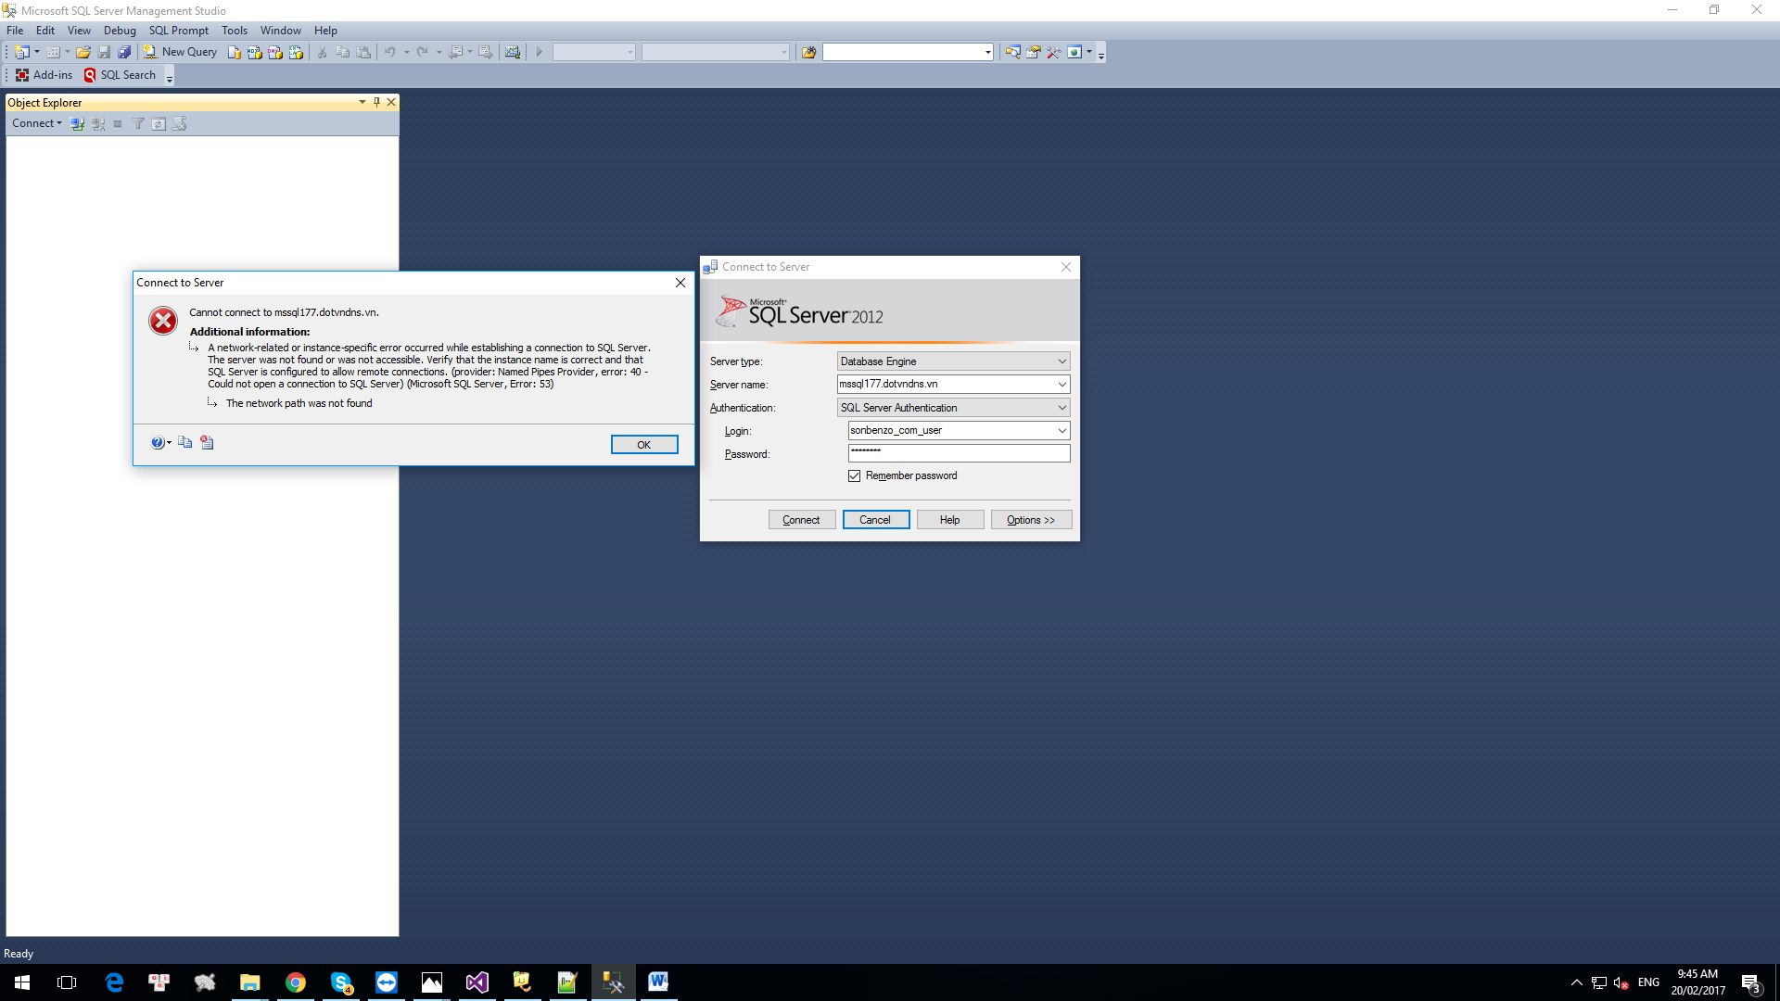The height and width of the screenshot is (1001, 1780).
Task: Pin the Object Explorer panel
Action: [x=376, y=102]
